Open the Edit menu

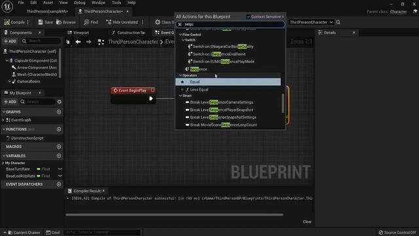tap(33, 3)
